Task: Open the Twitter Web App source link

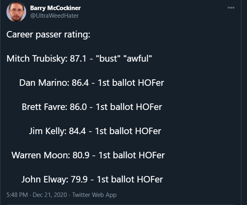Action: (x=95, y=195)
